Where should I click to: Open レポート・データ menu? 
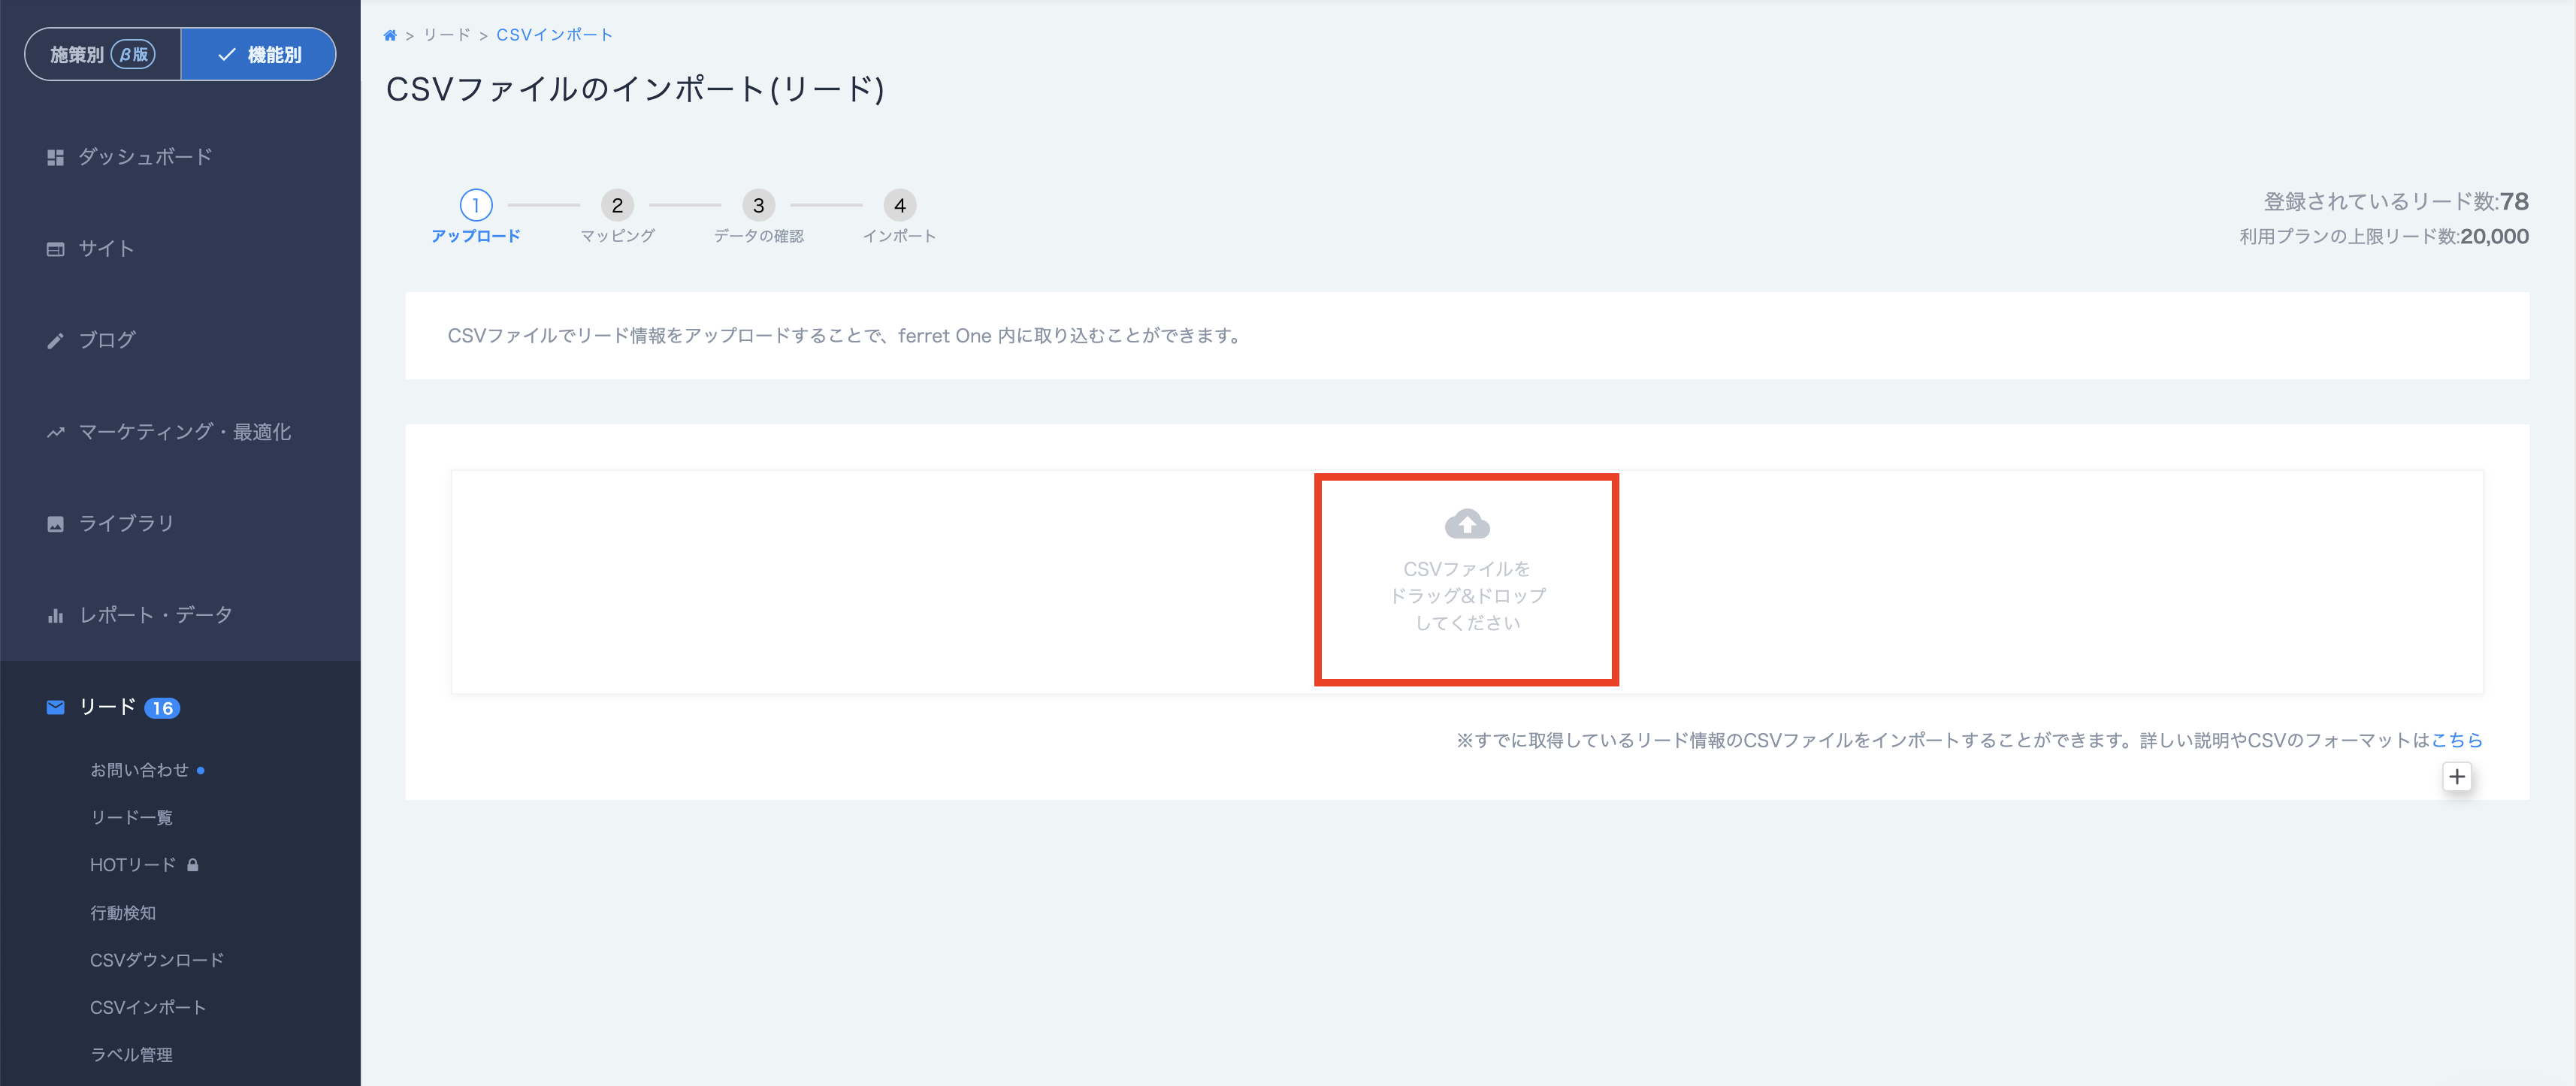(x=156, y=615)
